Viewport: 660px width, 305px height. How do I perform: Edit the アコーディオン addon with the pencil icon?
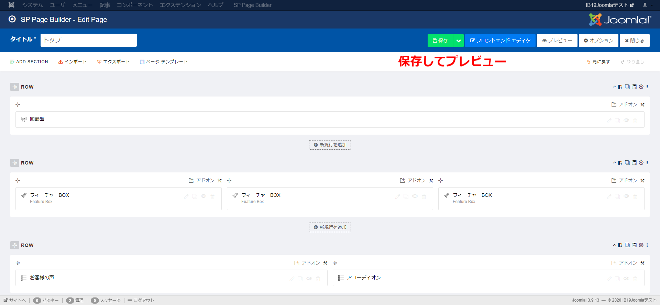[609, 279]
